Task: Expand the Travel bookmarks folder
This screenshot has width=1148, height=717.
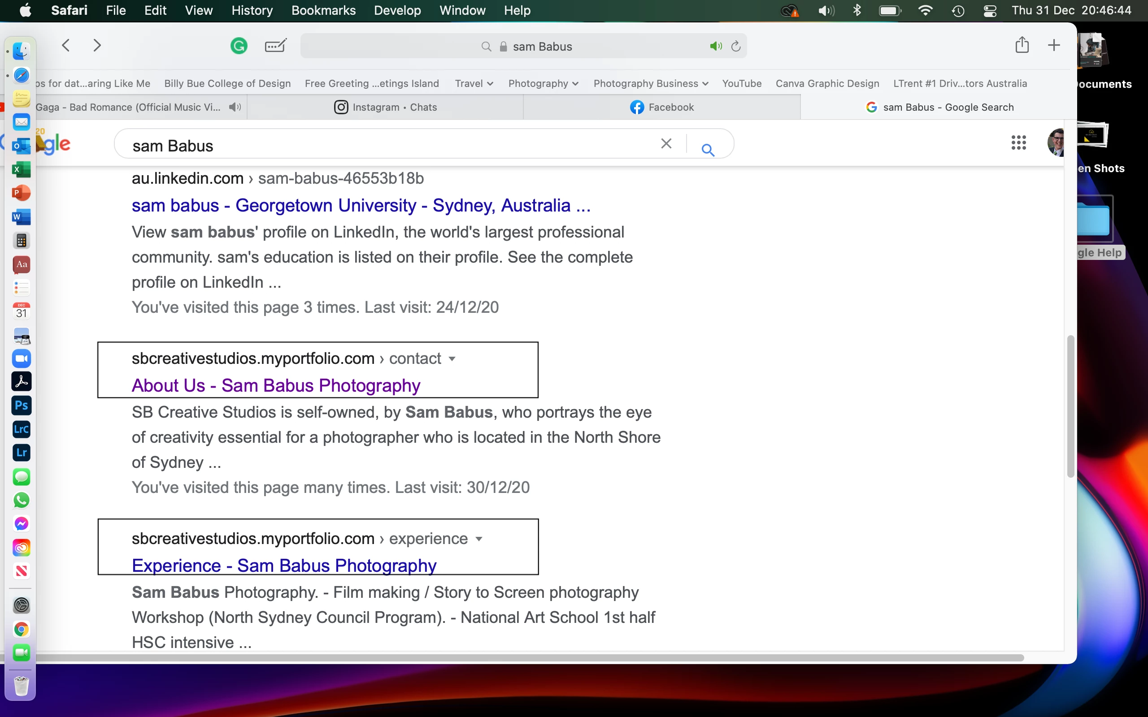Action: pos(474,83)
